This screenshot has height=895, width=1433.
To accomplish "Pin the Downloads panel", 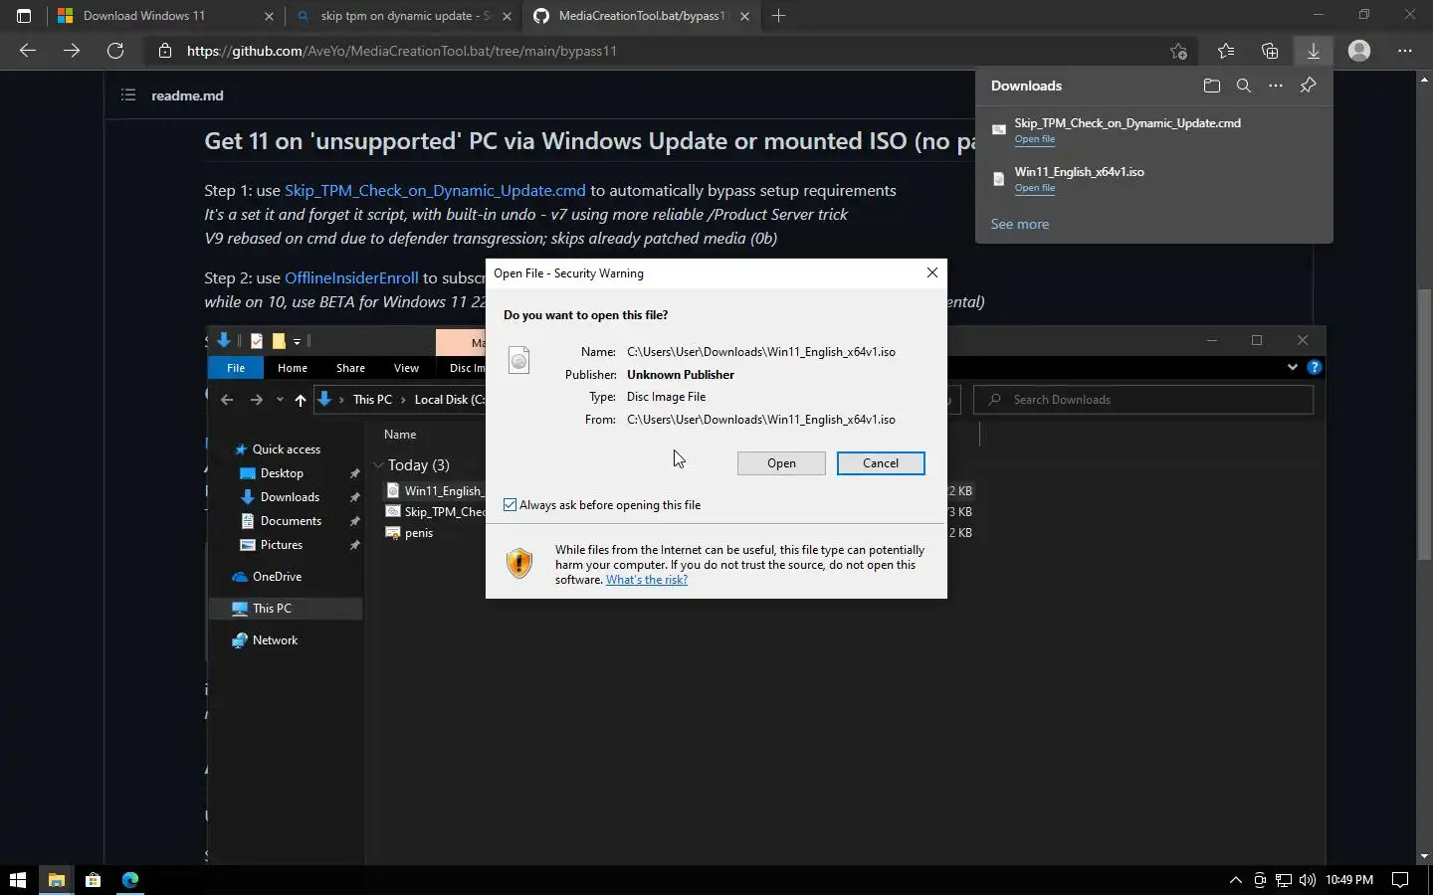I will point(1309,86).
